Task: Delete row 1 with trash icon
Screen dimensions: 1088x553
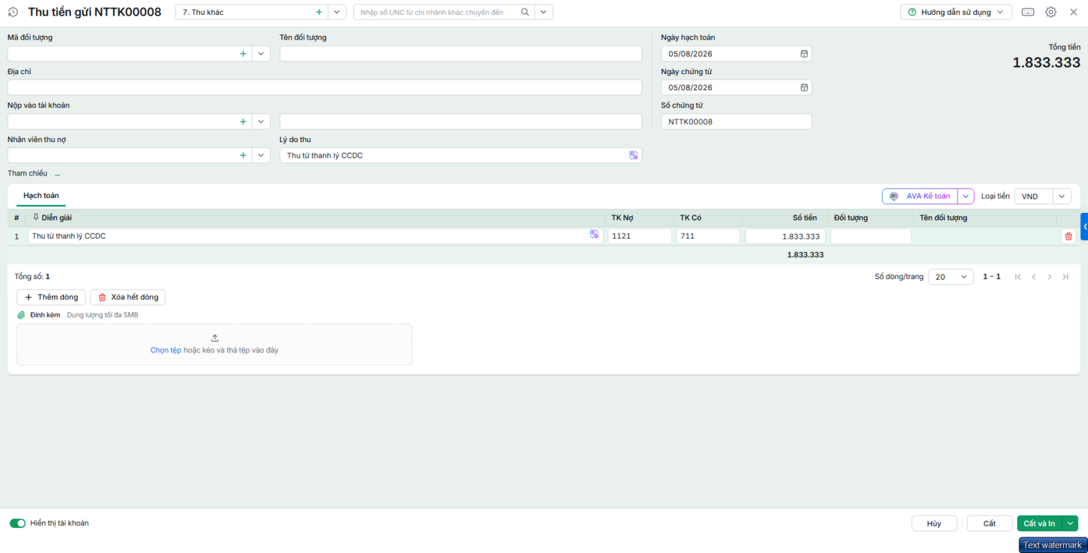Action: point(1068,237)
